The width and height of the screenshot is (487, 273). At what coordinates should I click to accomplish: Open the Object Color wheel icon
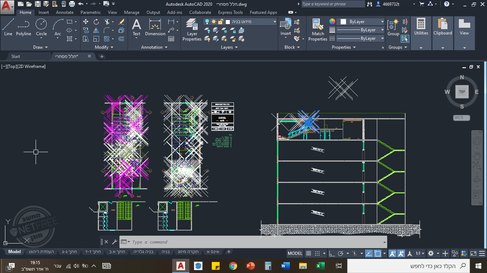click(x=332, y=22)
